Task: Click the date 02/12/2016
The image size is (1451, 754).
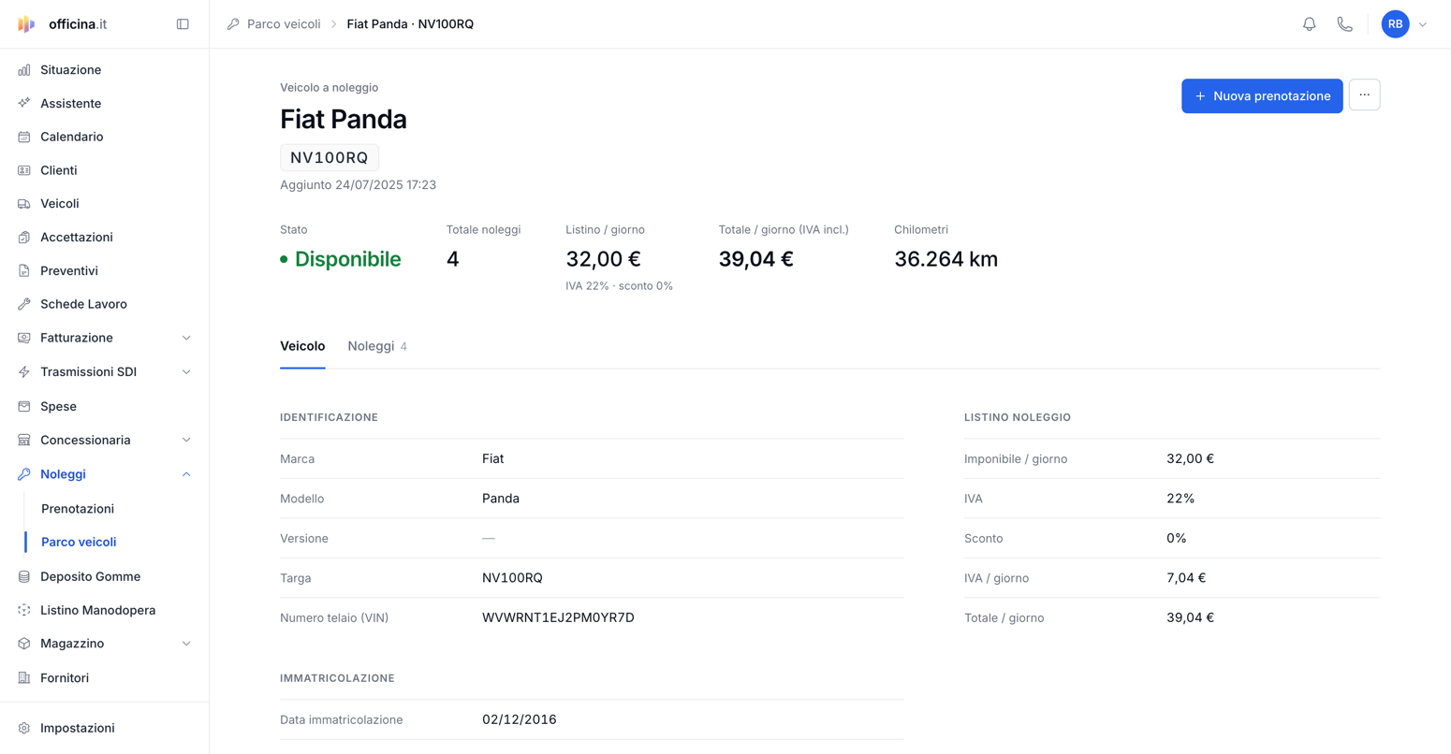Action: [520, 719]
